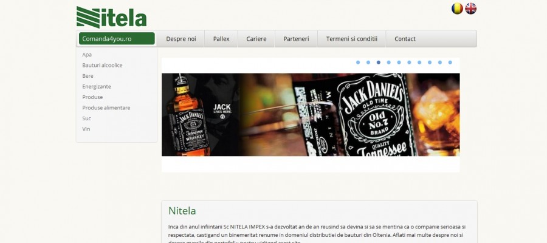The height and width of the screenshot is (243, 547).
Task: Select the Apa category
Action: (x=87, y=55)
